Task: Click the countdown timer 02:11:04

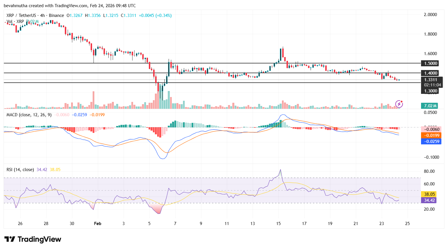Action: (x=433, y=85)
